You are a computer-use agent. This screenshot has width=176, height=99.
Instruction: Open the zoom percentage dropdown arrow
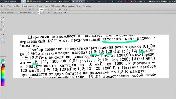[x=45, y=9]
